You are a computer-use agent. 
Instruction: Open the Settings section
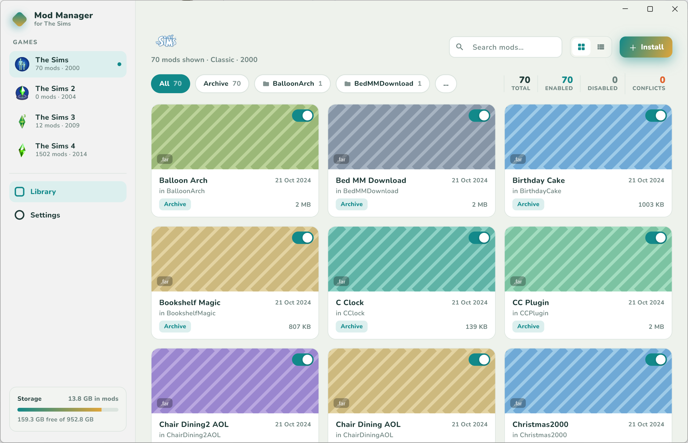[x=68, y=215]
